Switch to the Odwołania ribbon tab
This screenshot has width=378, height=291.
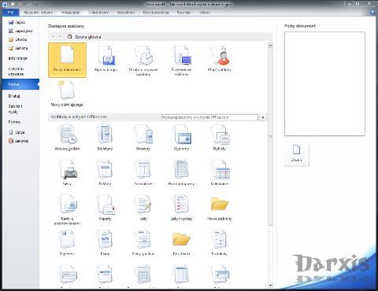click(x=126, y=13)
